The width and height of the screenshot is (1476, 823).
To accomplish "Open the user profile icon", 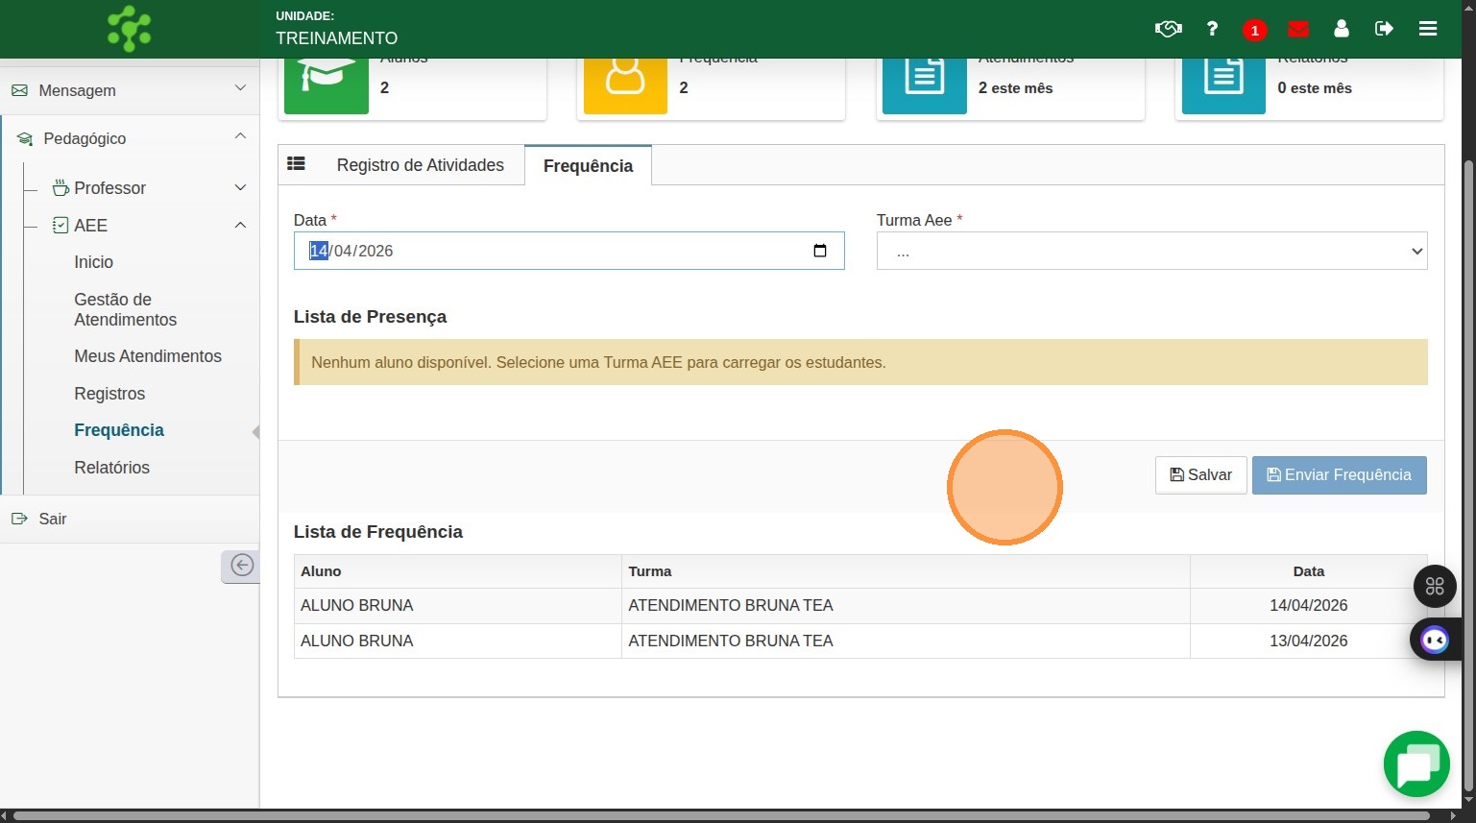I will coord(1342,29).
